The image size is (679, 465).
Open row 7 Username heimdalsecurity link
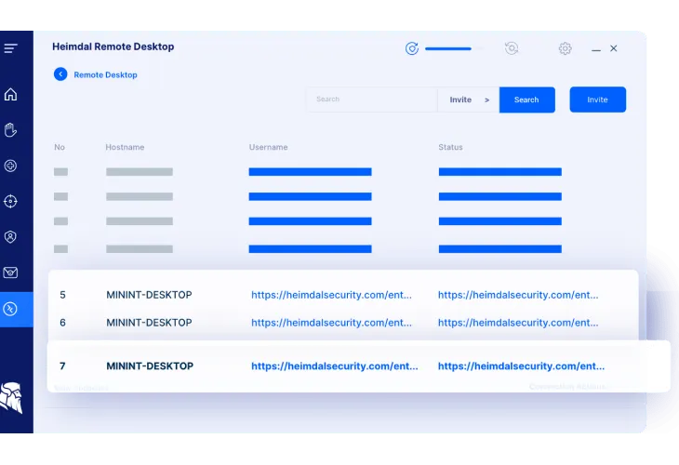coord(334,365)
